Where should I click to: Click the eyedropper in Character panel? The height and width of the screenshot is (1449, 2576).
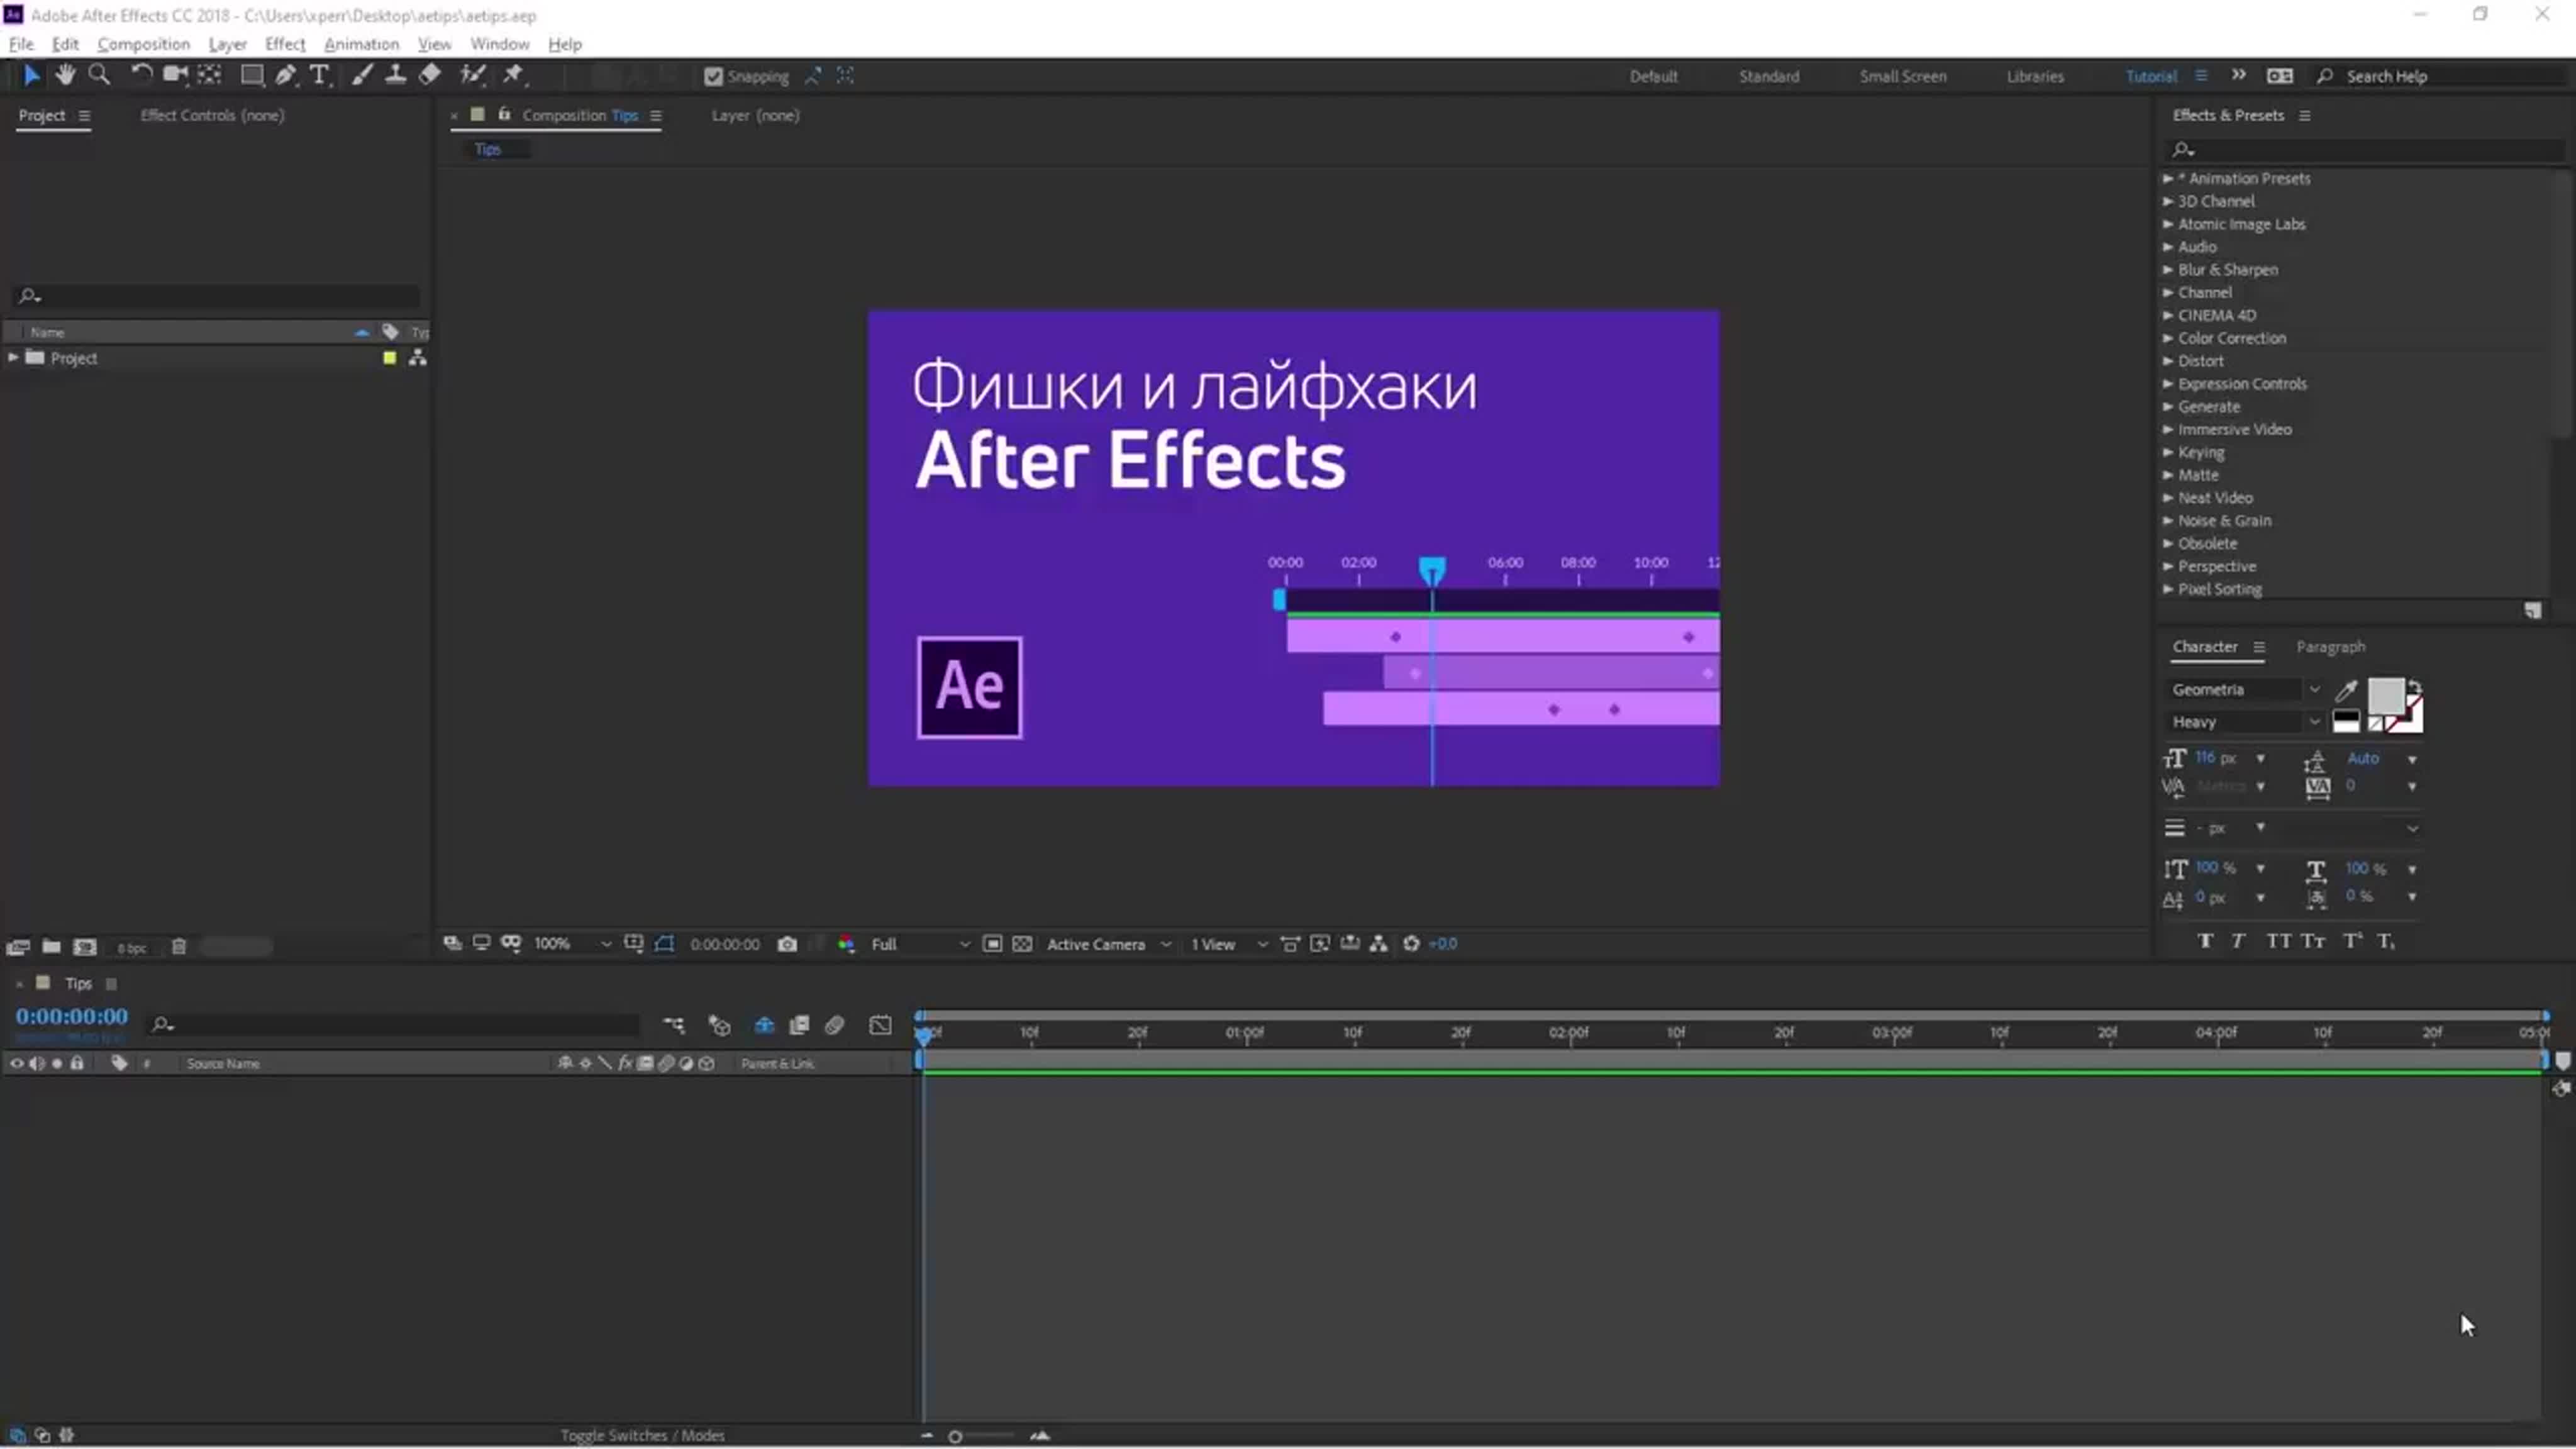[2346, 690]
